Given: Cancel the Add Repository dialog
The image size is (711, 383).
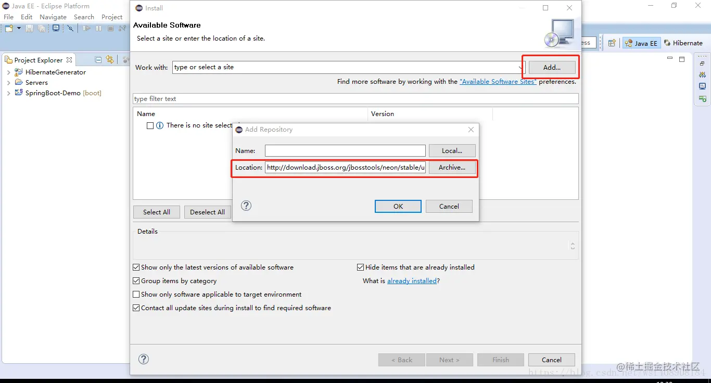Looking at the screenshot, I should pyautogui.click(x=449, y=206).
